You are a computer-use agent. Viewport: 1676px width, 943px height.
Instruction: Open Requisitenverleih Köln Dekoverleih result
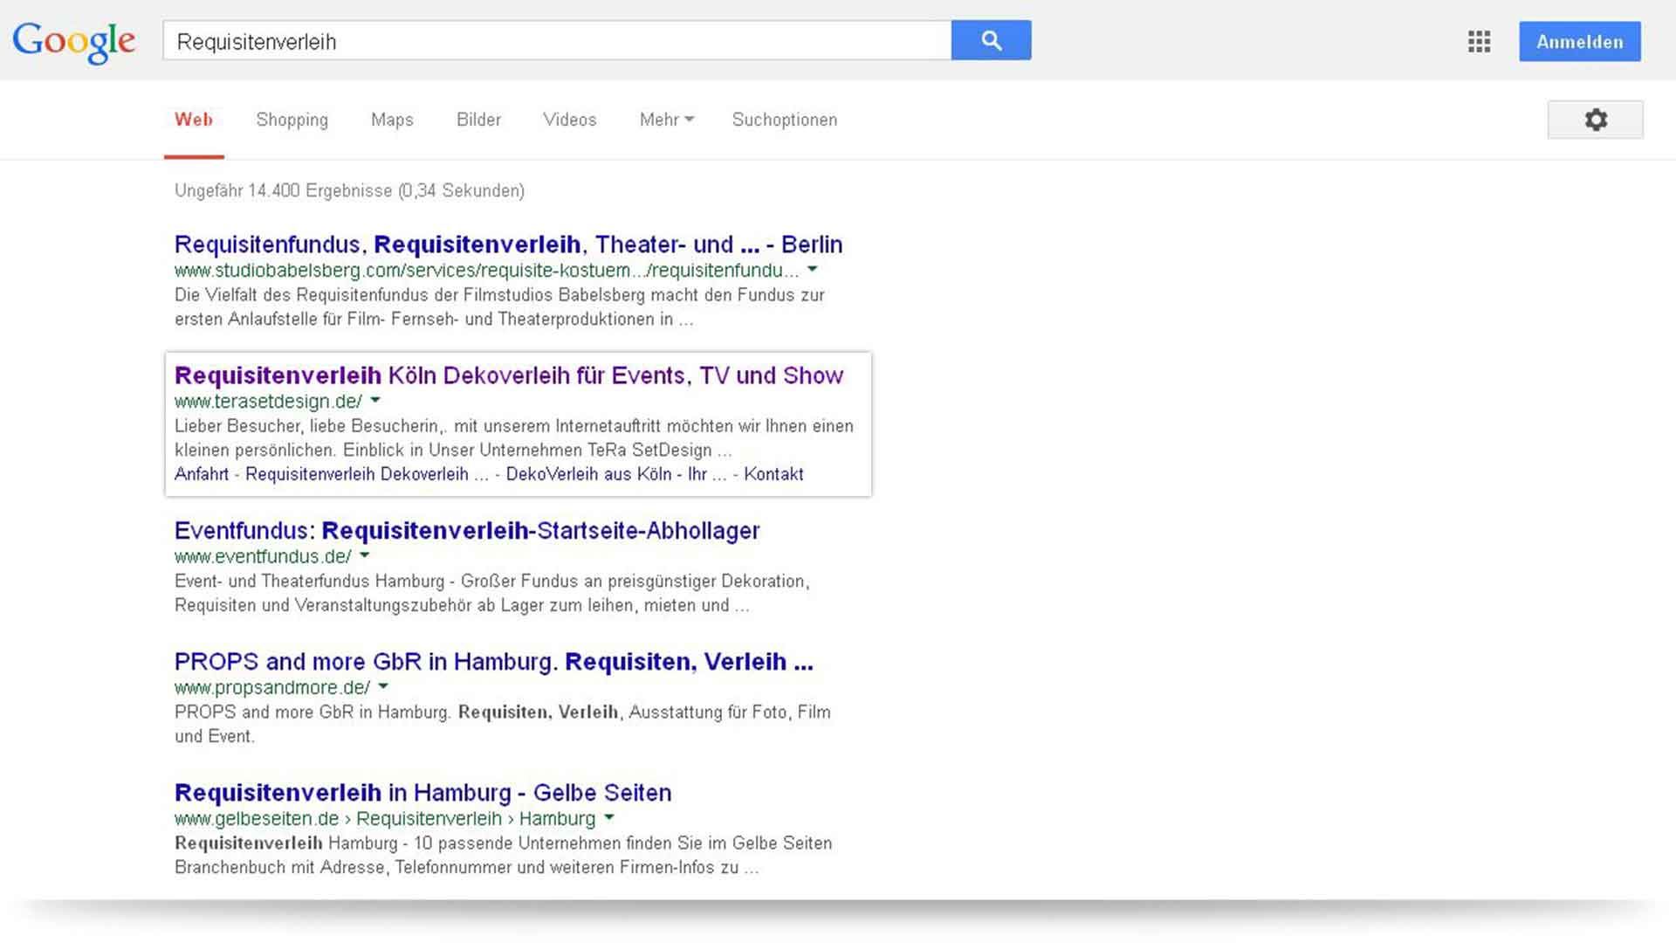508,375
